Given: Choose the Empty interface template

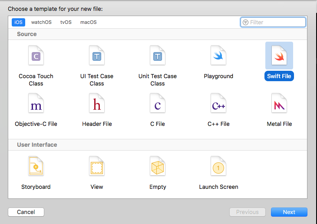Looking at the screenshot, I should click(158, 167).
